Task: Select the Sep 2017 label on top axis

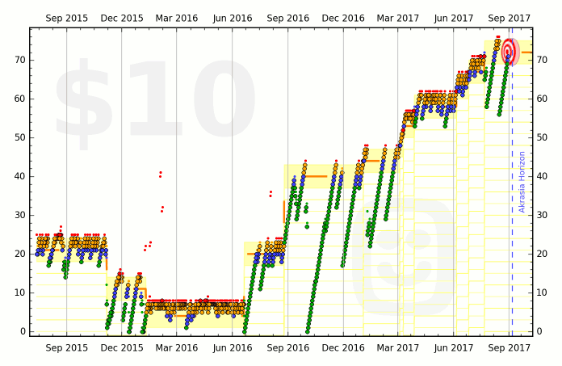Action: tap(509, 17)
